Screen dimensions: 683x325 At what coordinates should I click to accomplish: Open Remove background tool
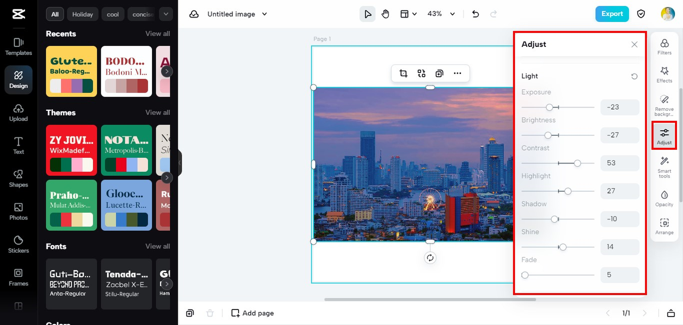pyautogui.click(x=664, y=105)
